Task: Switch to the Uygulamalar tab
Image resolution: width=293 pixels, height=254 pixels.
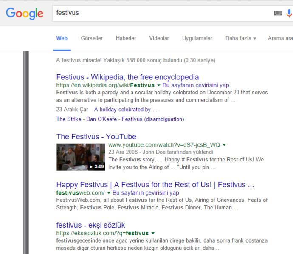Action: (197, 38)
